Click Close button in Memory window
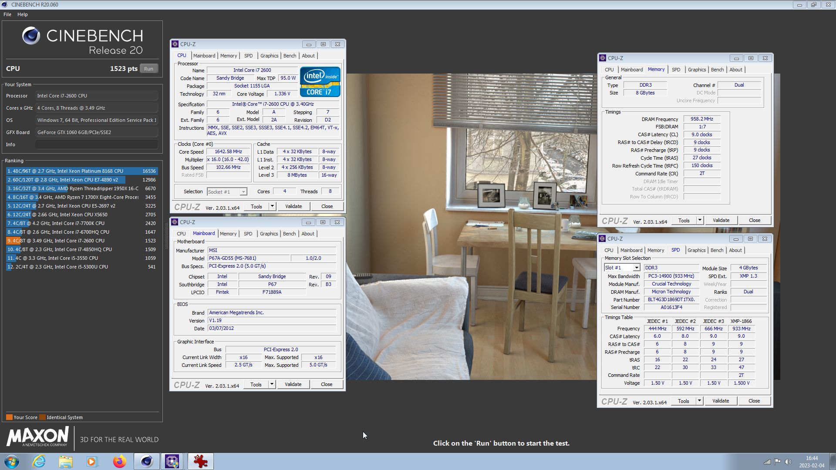The width and height of the screenshot is (836, 470). coord(755,220)
